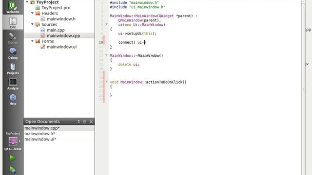Click the Sources folder icon
312x175 pixels.
coord(38,24)
